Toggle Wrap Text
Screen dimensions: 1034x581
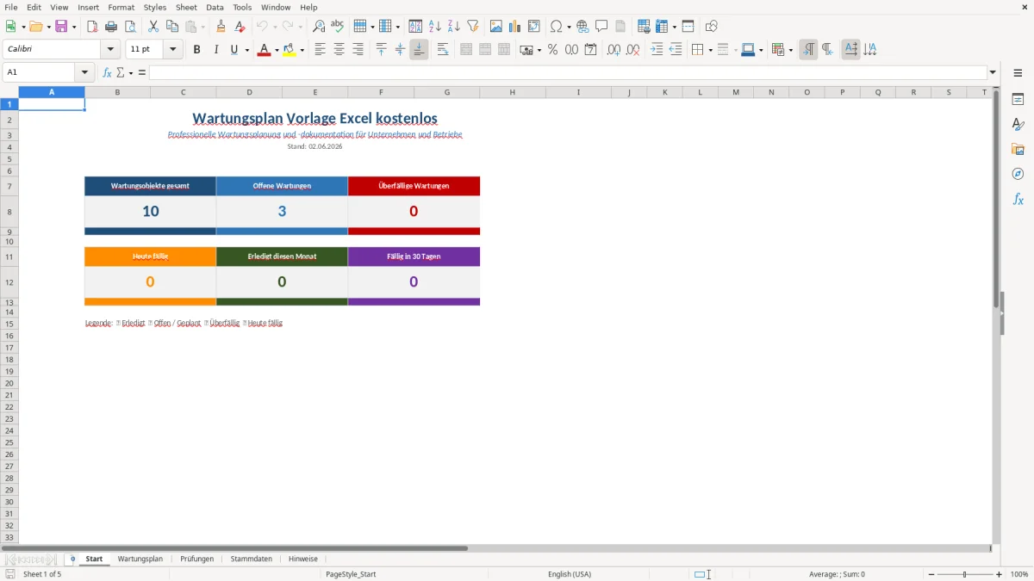(x=443, y=50)
